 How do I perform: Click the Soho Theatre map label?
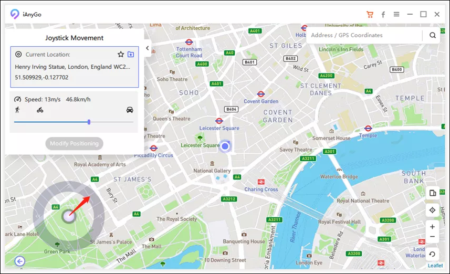tap(172, 79)
